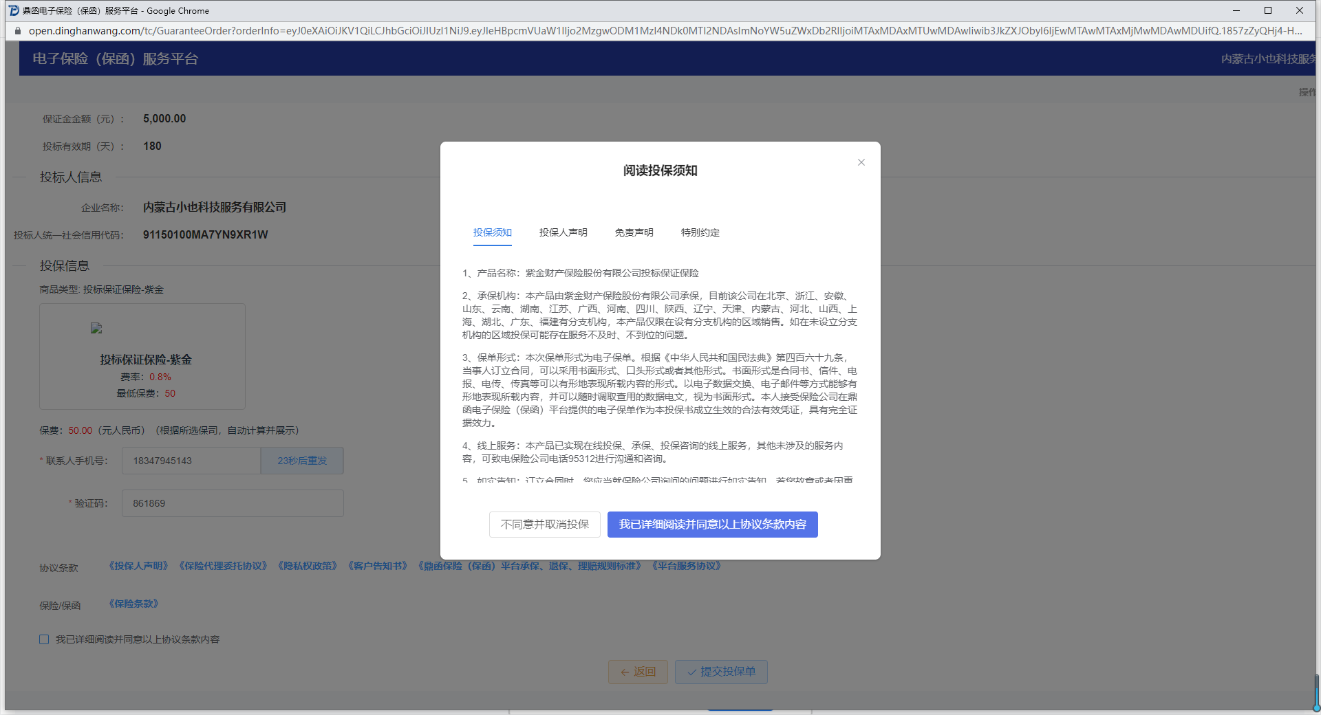Open the 《隐私权政策》 link
The image size is (1321, 715).
click(308, 566)
